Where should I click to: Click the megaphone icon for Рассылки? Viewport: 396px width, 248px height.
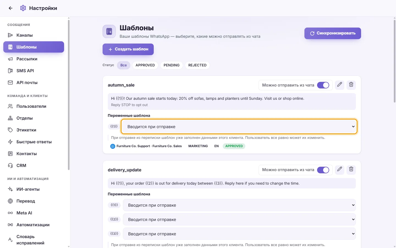10,59
